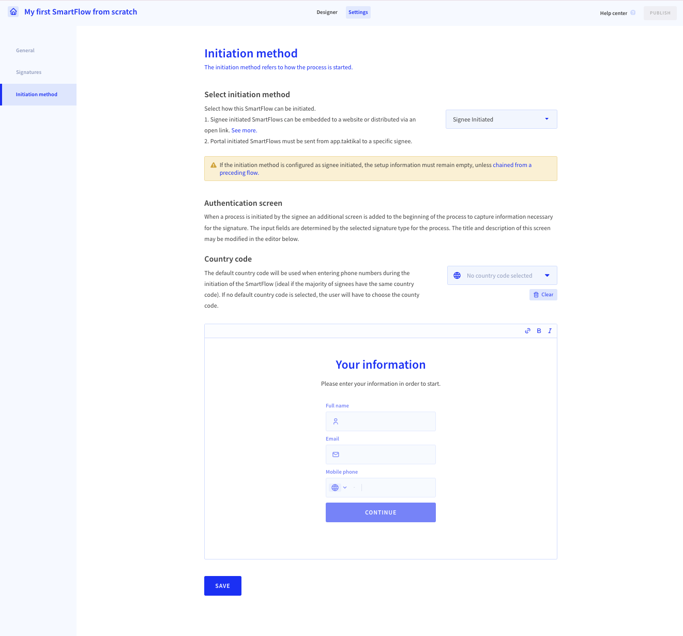
Task: Click the globe icon in country code selector
Action: tap(457, 276)
